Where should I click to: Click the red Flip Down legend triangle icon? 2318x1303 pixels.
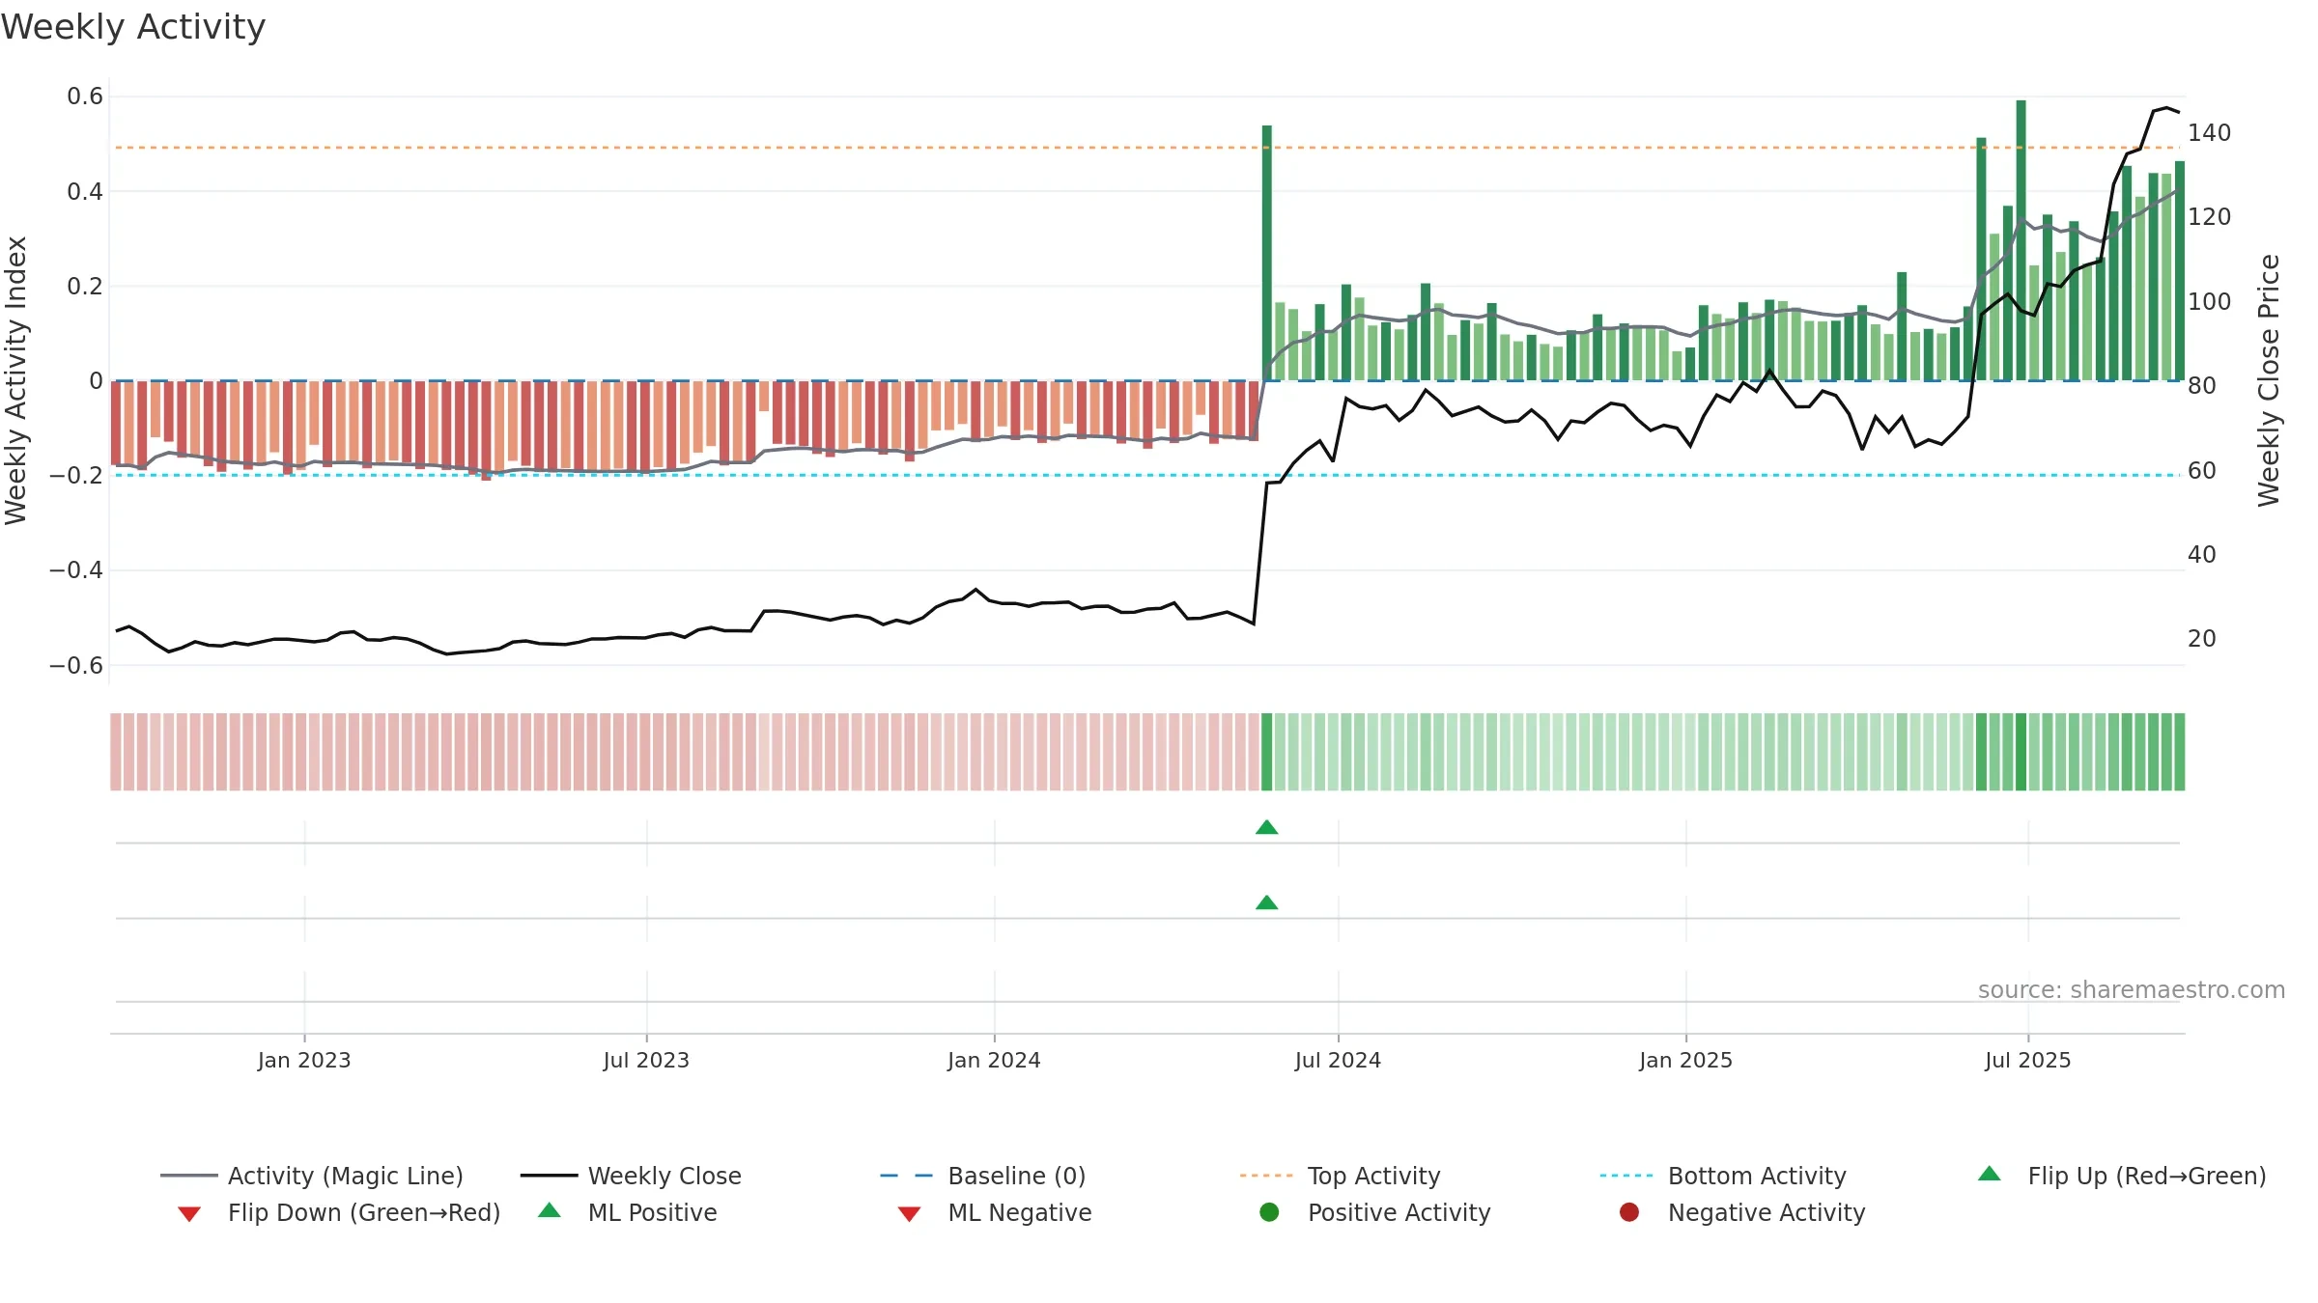(189, 1214)
